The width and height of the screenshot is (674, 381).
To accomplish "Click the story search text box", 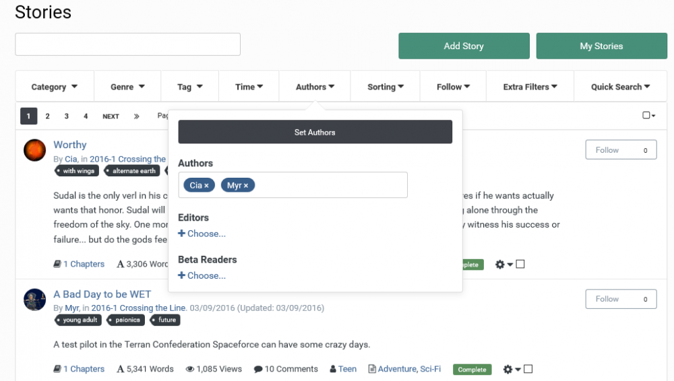I will (128, 44).
